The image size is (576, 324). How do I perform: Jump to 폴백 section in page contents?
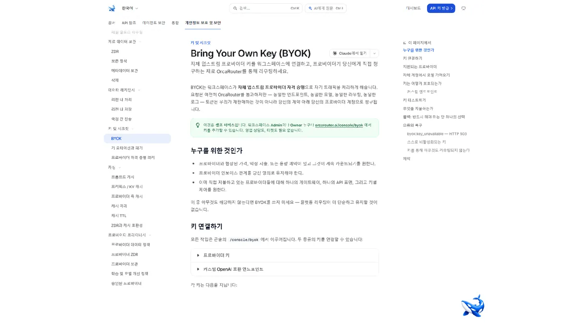tap(434, 117)
